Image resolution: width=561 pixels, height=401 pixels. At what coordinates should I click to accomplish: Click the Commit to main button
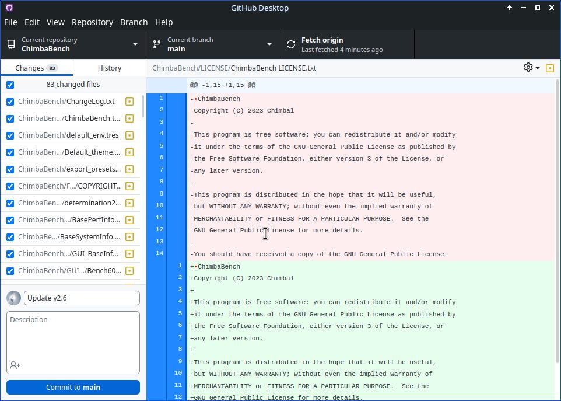tap(73, 387)
